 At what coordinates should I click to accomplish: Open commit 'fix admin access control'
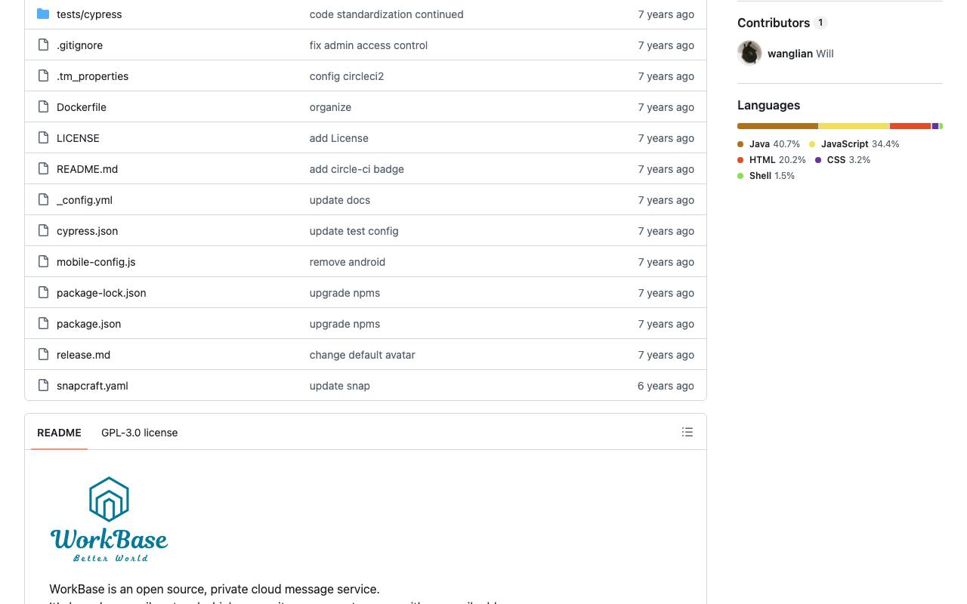(x=369, y=45)
